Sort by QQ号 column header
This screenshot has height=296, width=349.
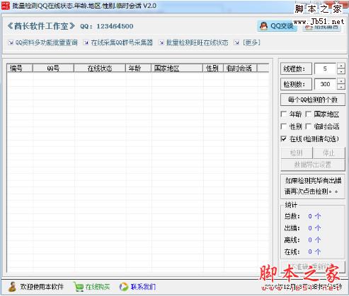coord(53,69)
